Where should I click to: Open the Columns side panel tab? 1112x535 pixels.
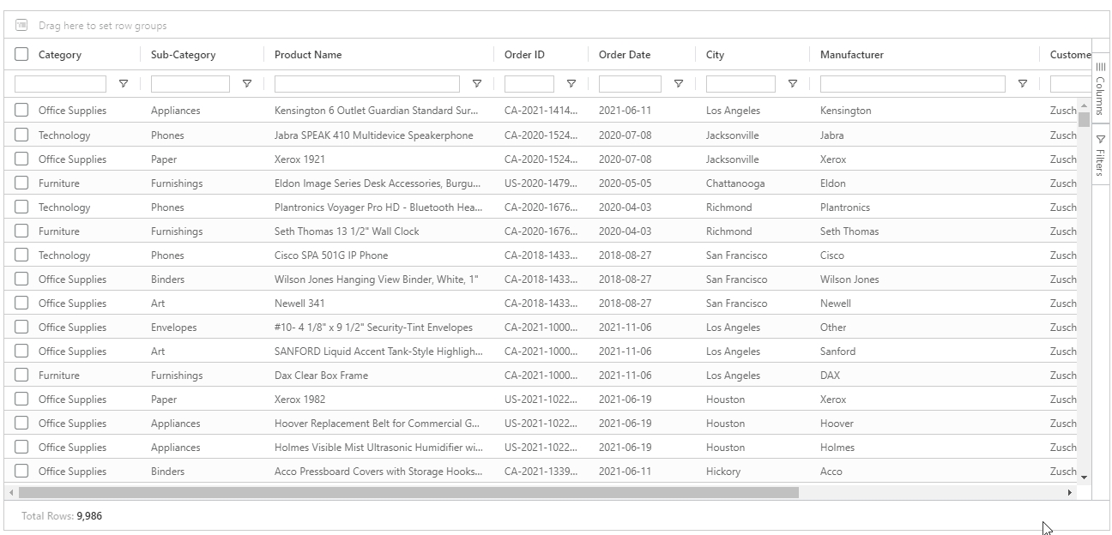(1101, 90)
